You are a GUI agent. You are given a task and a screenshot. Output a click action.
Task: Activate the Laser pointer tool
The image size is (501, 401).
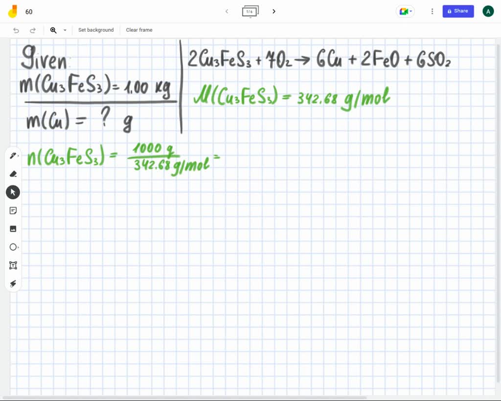(x=13, y=283)
